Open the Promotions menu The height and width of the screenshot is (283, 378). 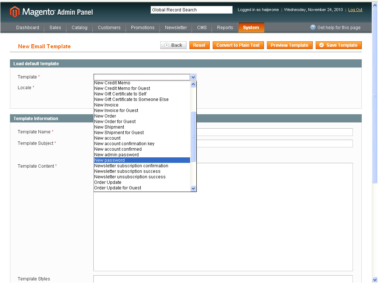click(x=143, y=27)
